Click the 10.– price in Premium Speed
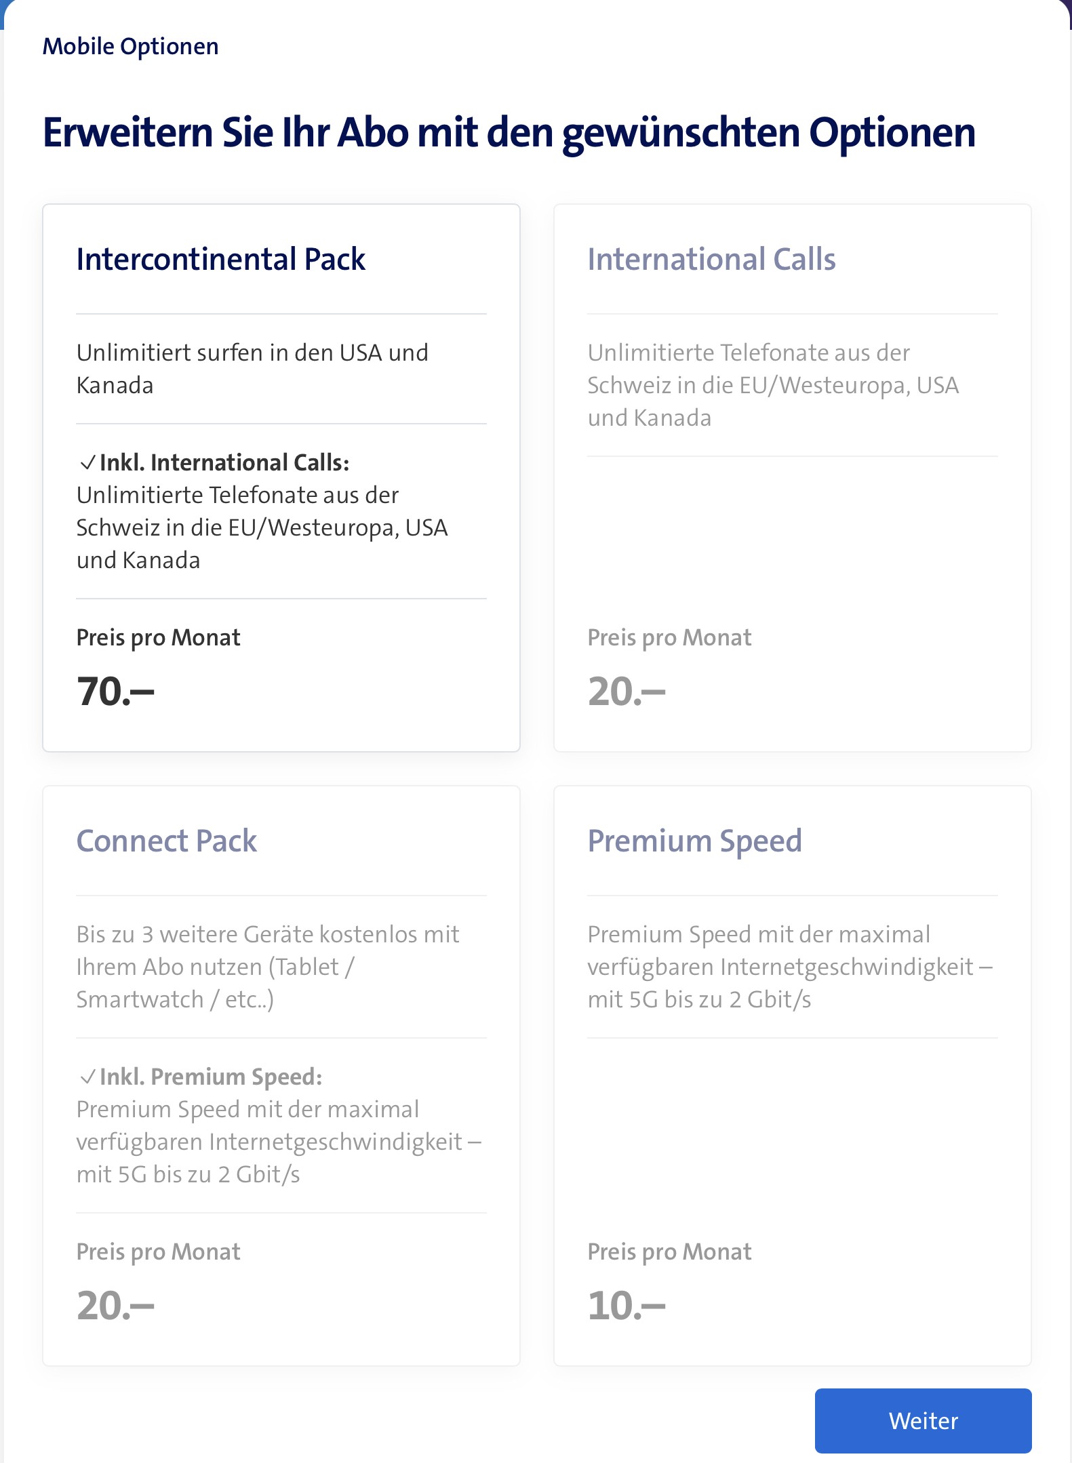This screenshot has width=1072, height=1463. pos(626,1306)
